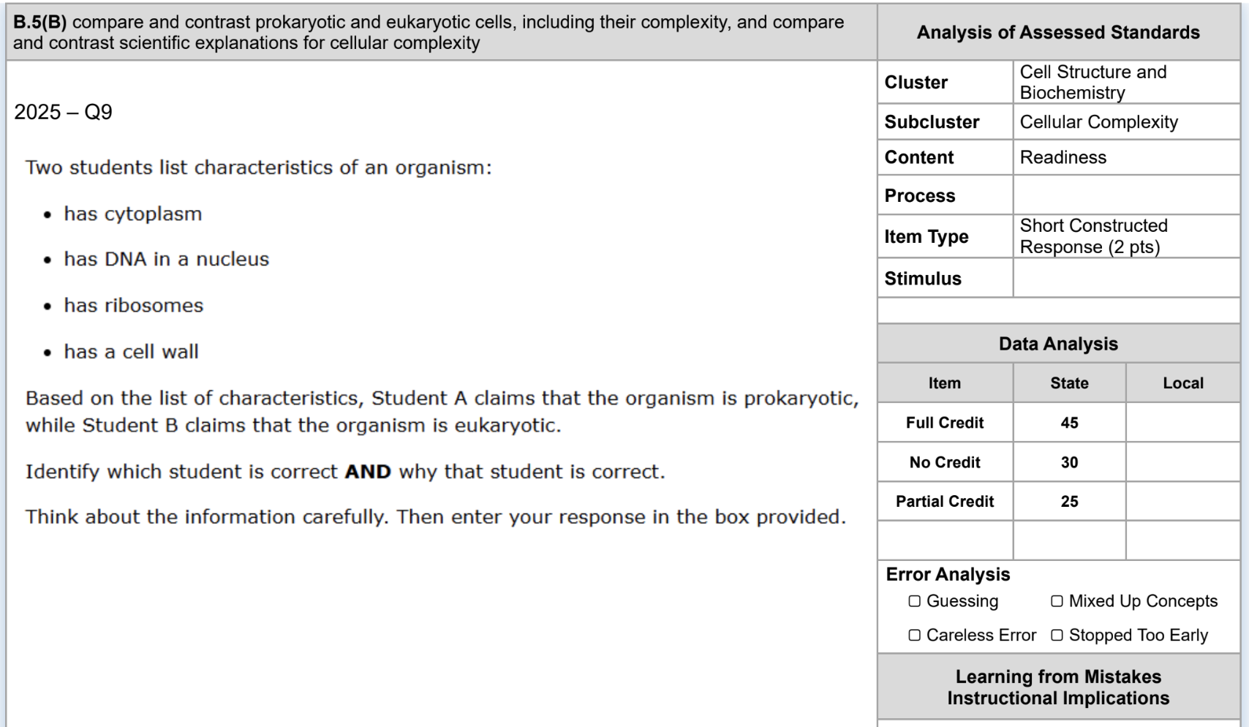Select the B.5(B) standard code text
Screen dimensions: 1249x727
(x=39, y=22)
